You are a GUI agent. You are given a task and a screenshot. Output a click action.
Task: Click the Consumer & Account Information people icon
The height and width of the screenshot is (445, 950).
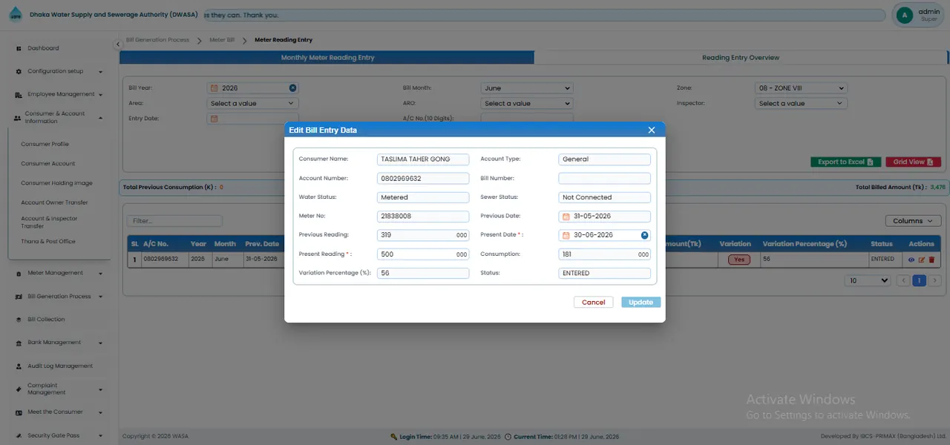tap(17, 118)
